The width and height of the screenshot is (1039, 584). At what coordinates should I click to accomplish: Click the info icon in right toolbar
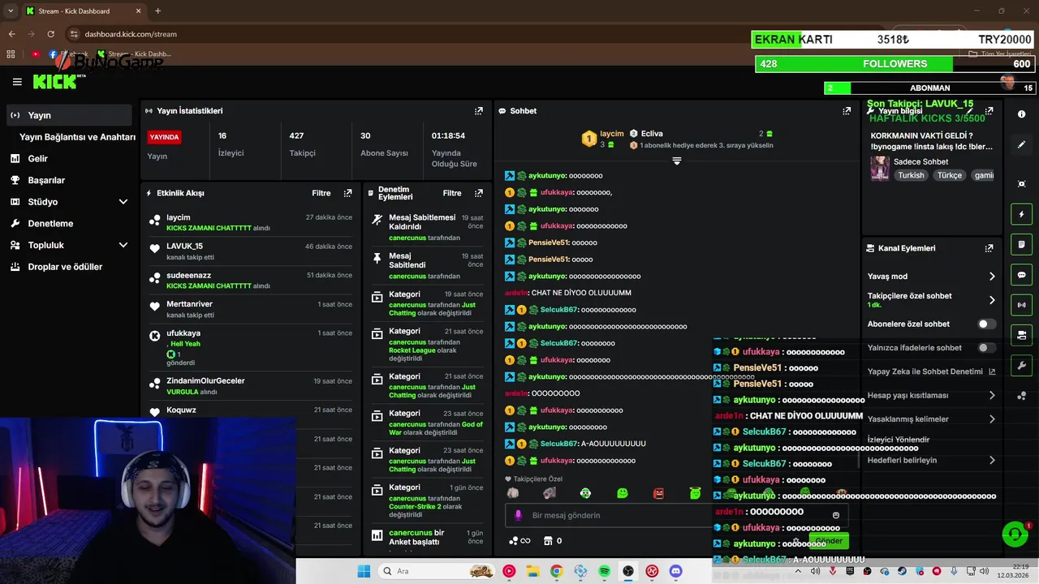[x=1021, y=115]
